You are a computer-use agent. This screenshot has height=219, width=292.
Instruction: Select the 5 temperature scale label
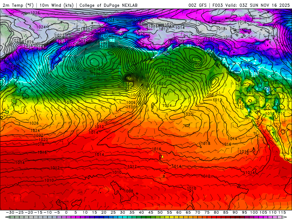click(76, 212)
